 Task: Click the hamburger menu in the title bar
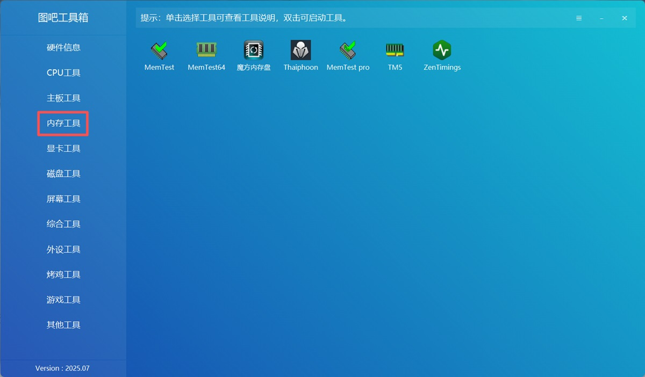pos(579,18)
